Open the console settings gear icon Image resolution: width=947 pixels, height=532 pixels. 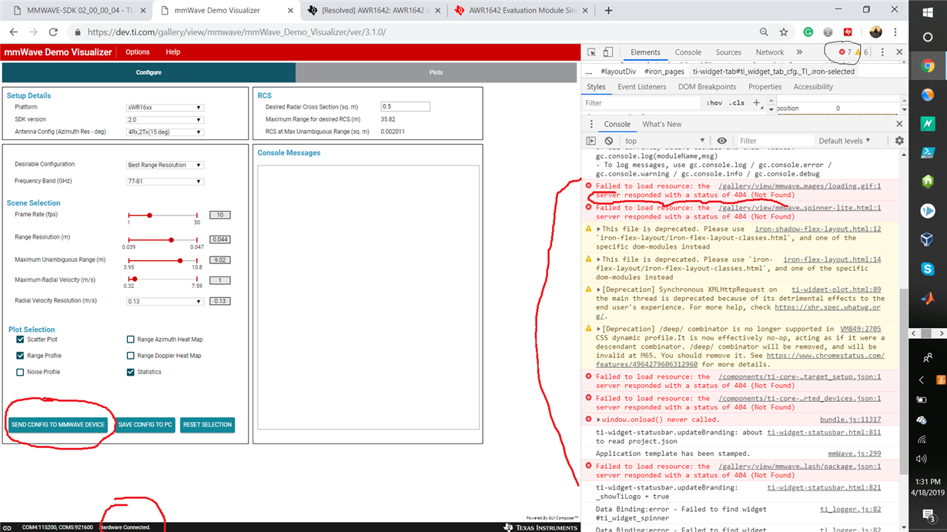coord(898,141)
